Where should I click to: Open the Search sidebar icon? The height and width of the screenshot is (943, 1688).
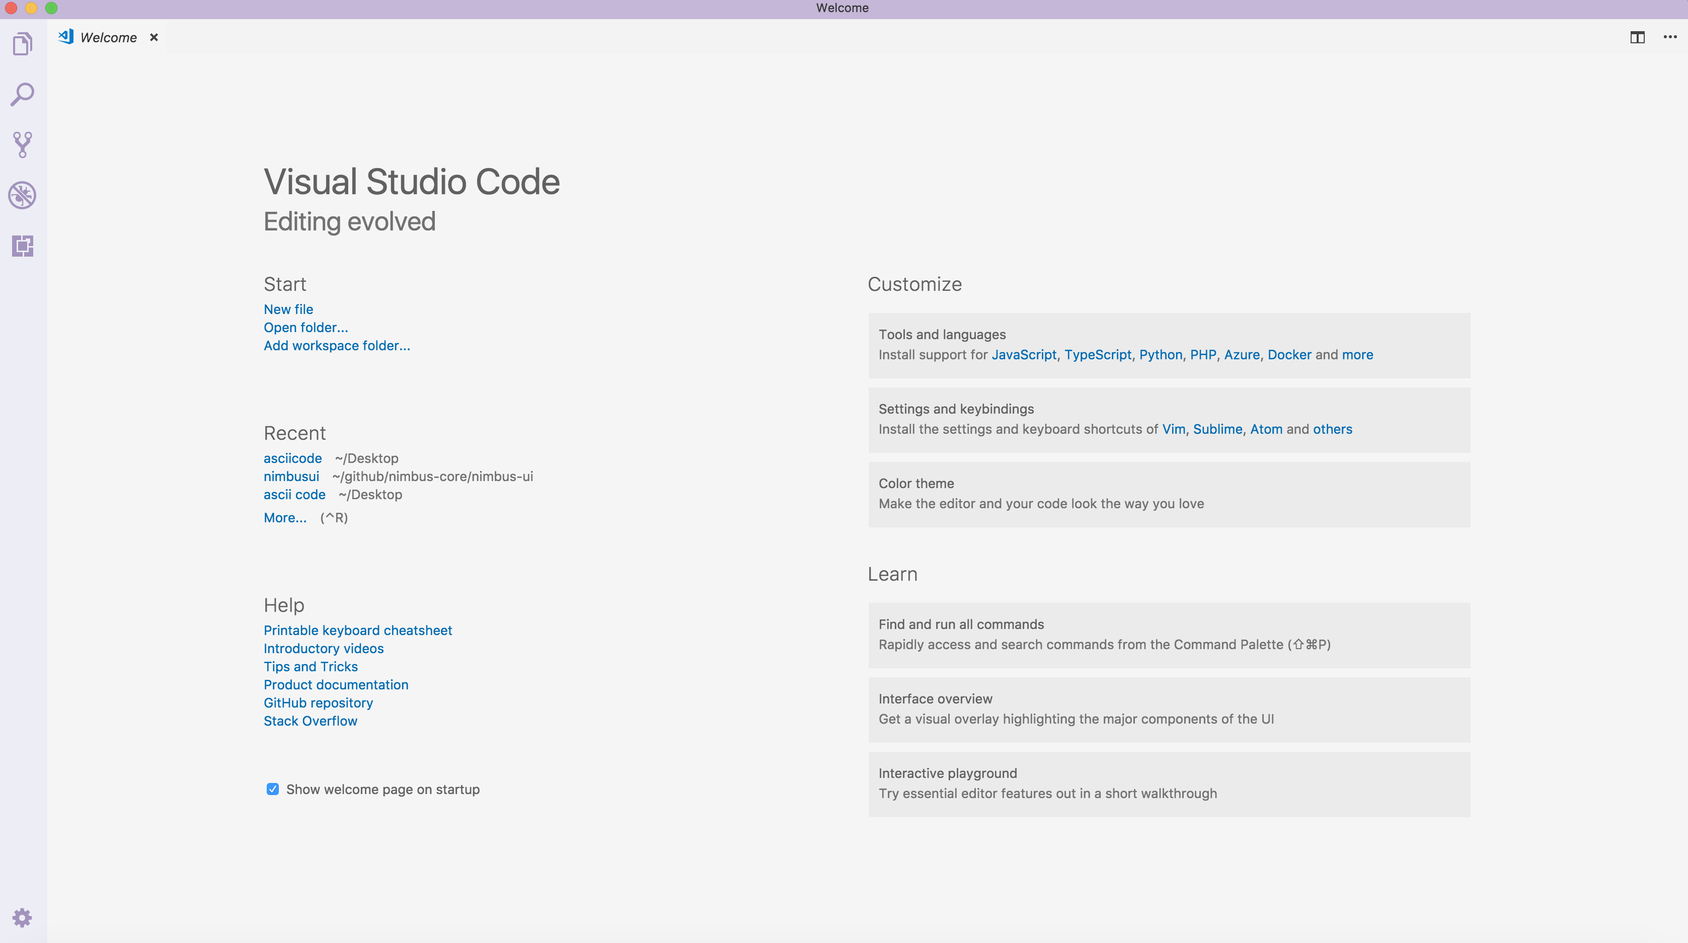(x=22, y=95)
